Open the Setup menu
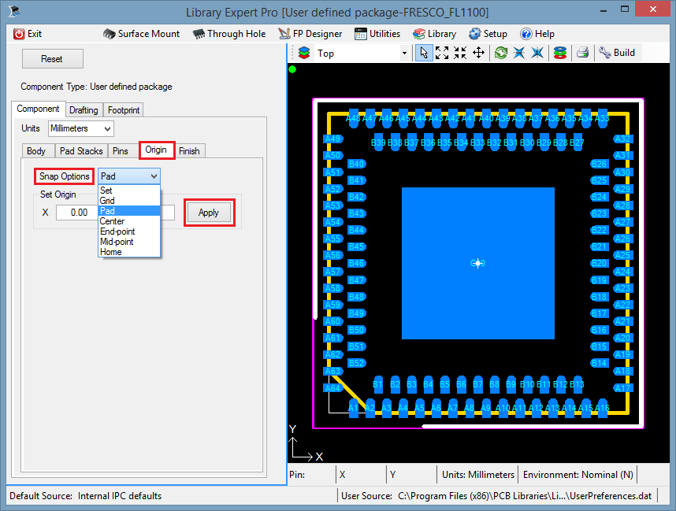676x511 pixels. (488, 34)
